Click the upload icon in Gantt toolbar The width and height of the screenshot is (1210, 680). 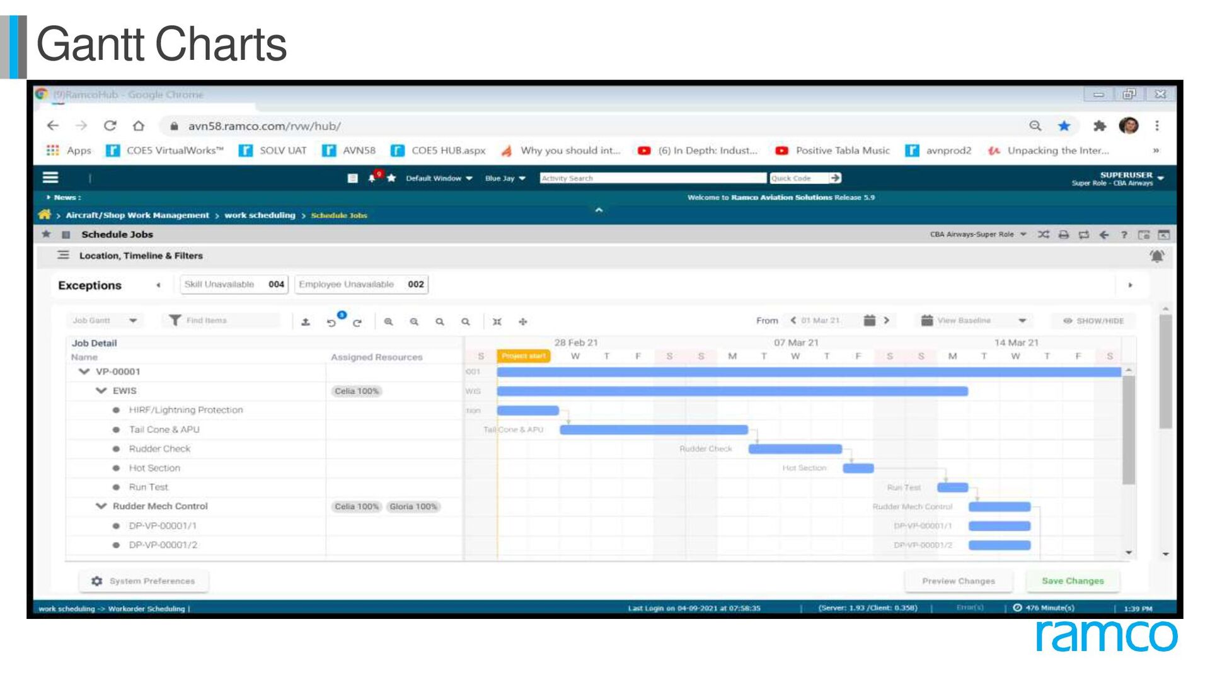click(x=306, y=322)
